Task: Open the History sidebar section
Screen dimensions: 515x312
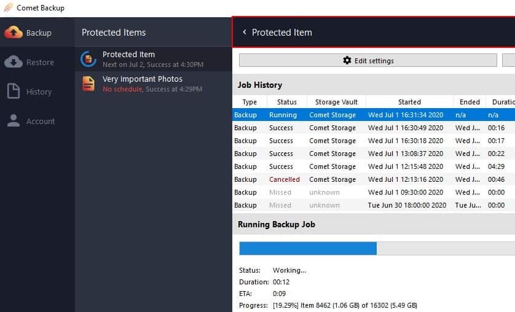Action: (x=37, y=92)
